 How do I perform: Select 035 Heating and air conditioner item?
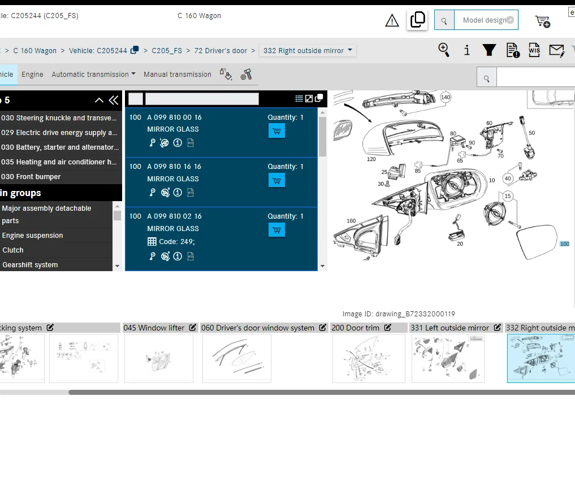(x=60, y=162)
